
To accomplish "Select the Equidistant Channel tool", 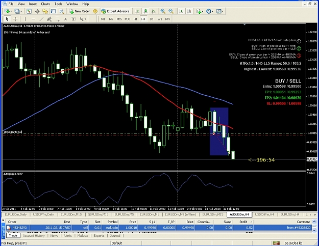I will [49, 19].
